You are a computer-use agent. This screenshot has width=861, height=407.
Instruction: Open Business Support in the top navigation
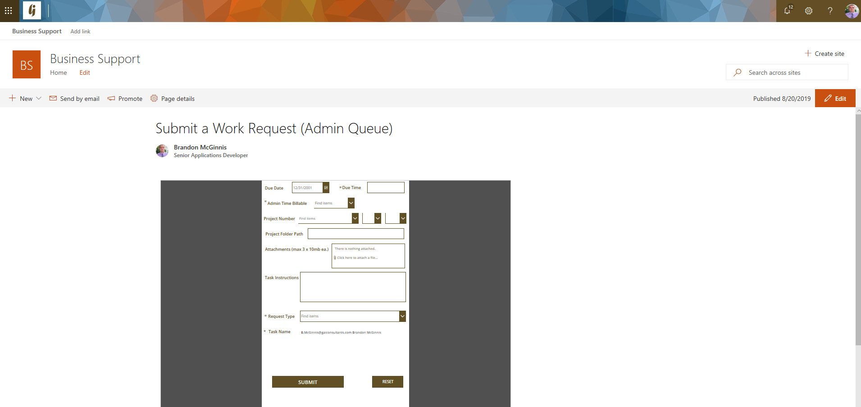coord(36,31)
